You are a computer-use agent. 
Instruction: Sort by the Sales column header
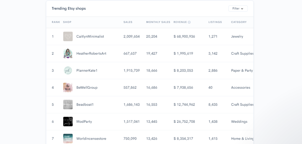coord(128,22)
